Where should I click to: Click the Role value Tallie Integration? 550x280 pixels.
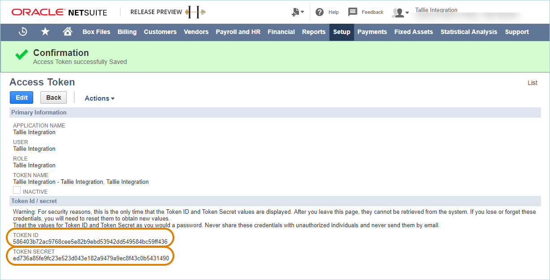pos(34,165)
